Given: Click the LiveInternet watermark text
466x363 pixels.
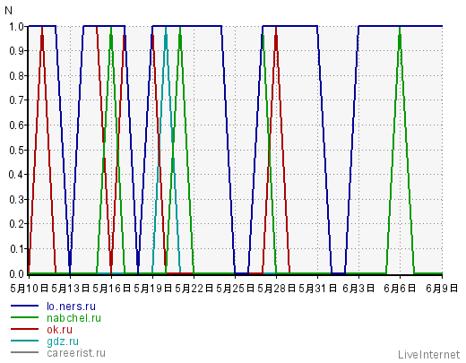Looking at the screenshot, I should coord(428,355).
